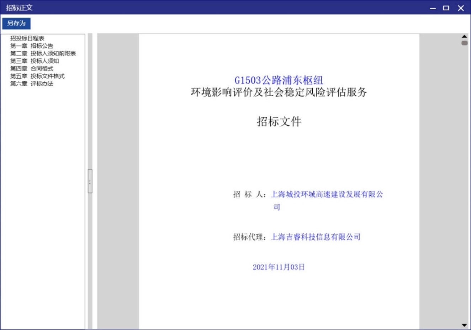Click the vertical scrollbar thumb
The width and height of the screenshot is (471, 330).
click(x=464, y=43)
